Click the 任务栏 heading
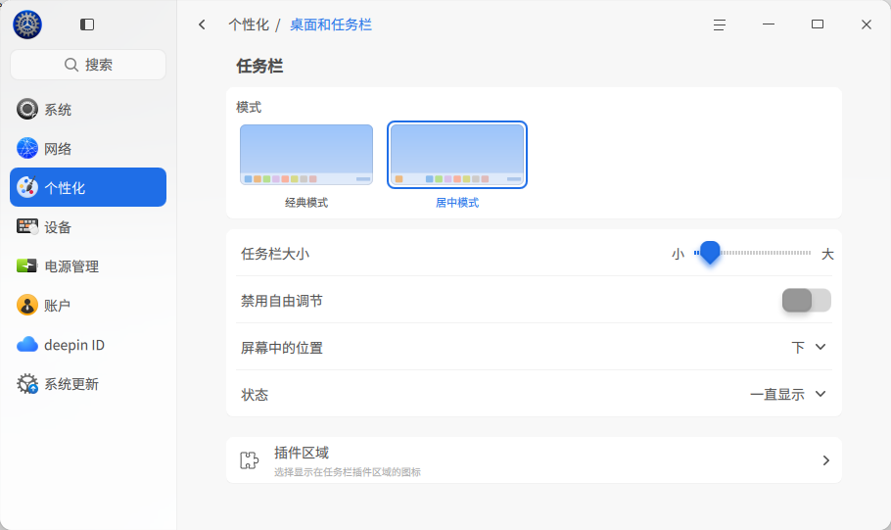 (x=259, y=66)
